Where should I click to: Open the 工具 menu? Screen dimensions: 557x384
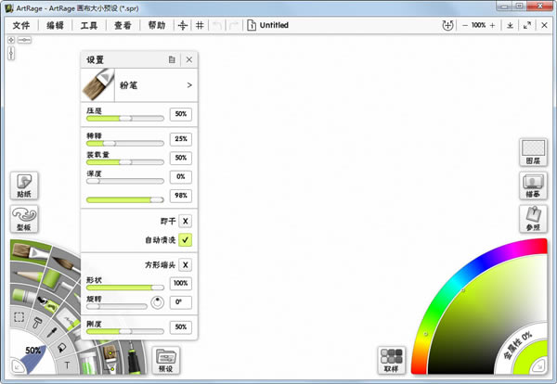[89, 25]
